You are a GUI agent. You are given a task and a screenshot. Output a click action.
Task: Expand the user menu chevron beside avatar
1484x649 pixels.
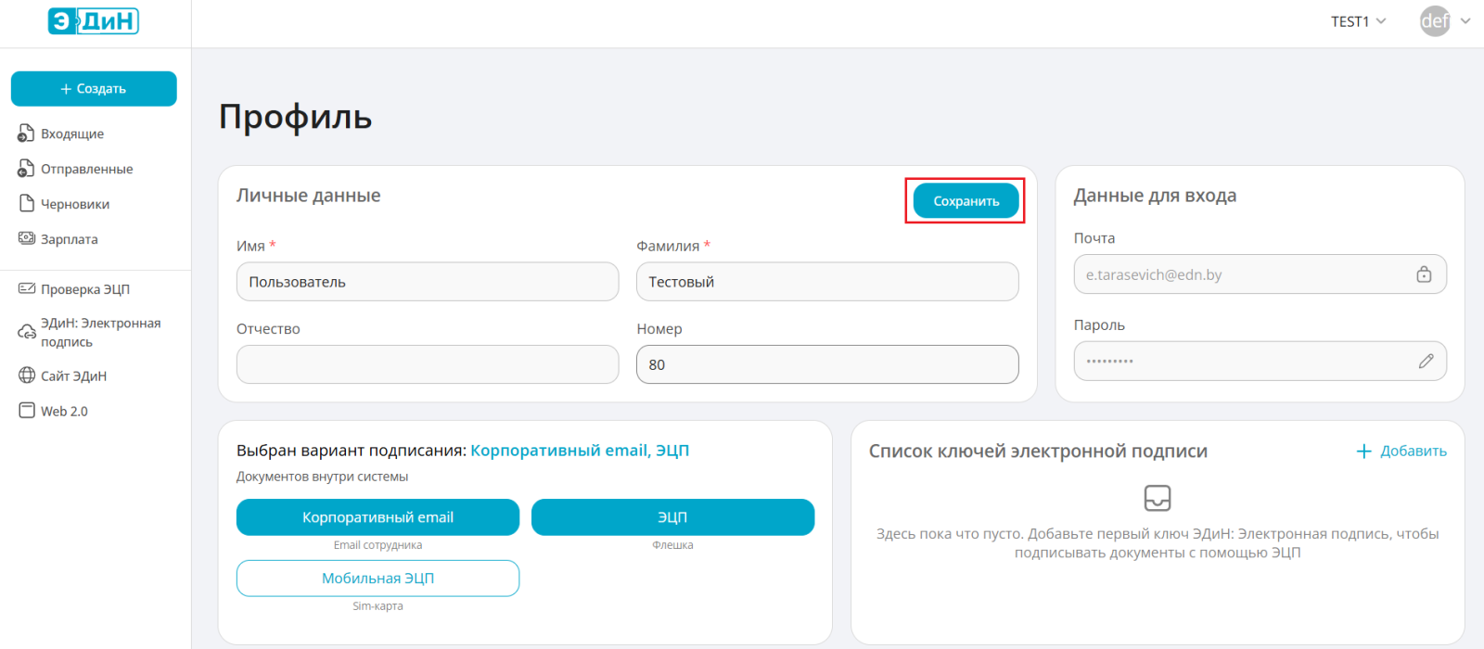(x=1465, y=21)
